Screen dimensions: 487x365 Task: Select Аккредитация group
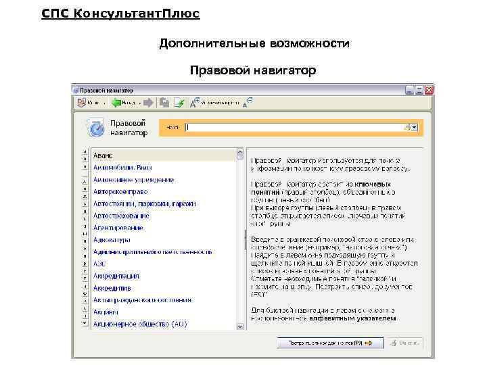tap(116, 276)
